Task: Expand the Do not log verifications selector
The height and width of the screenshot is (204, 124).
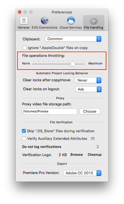Action: tap(98, 147)
